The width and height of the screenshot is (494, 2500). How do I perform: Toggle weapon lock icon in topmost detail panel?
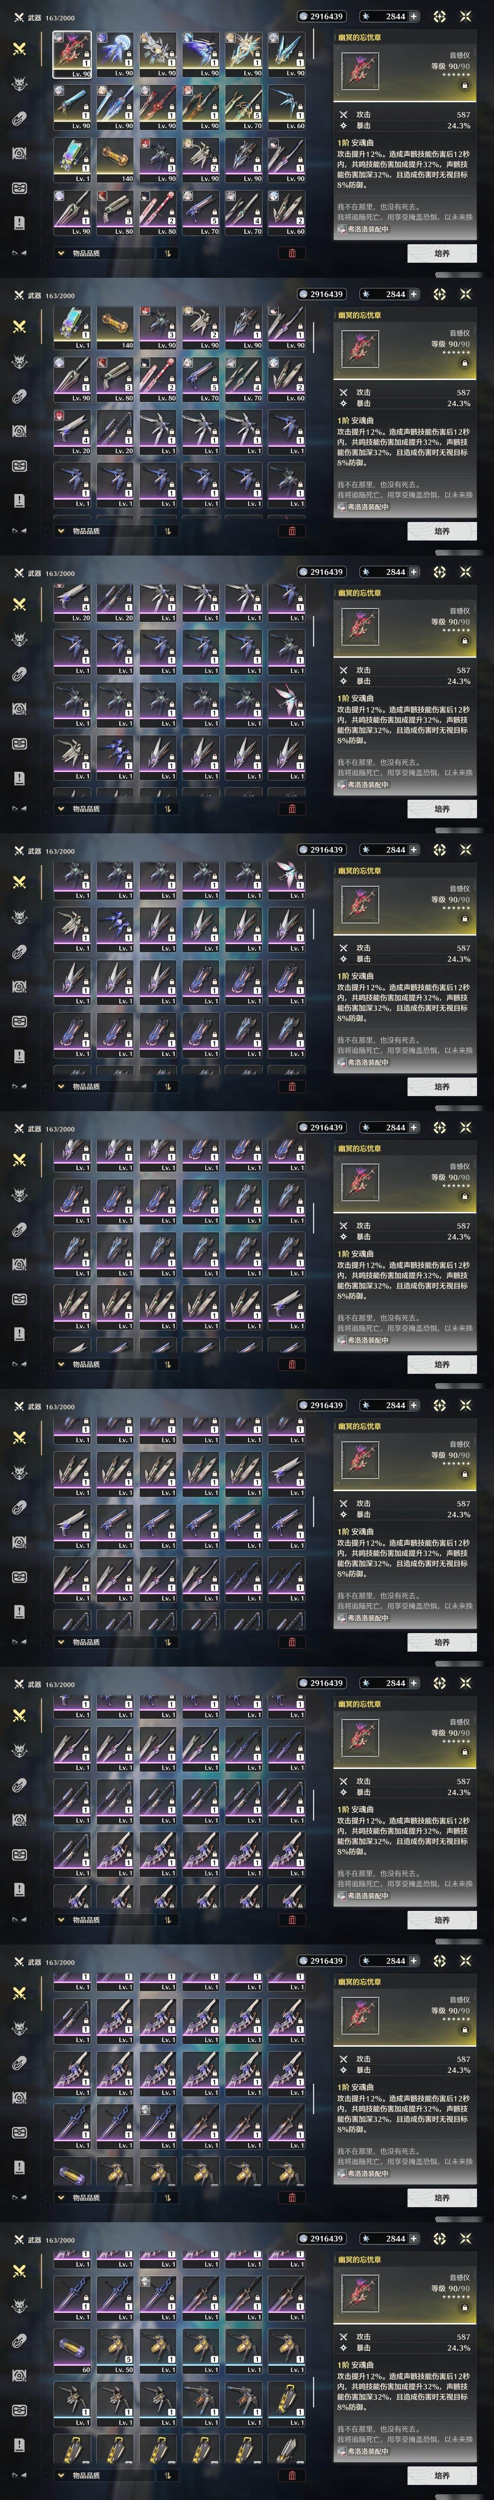(x=464, y=85)
